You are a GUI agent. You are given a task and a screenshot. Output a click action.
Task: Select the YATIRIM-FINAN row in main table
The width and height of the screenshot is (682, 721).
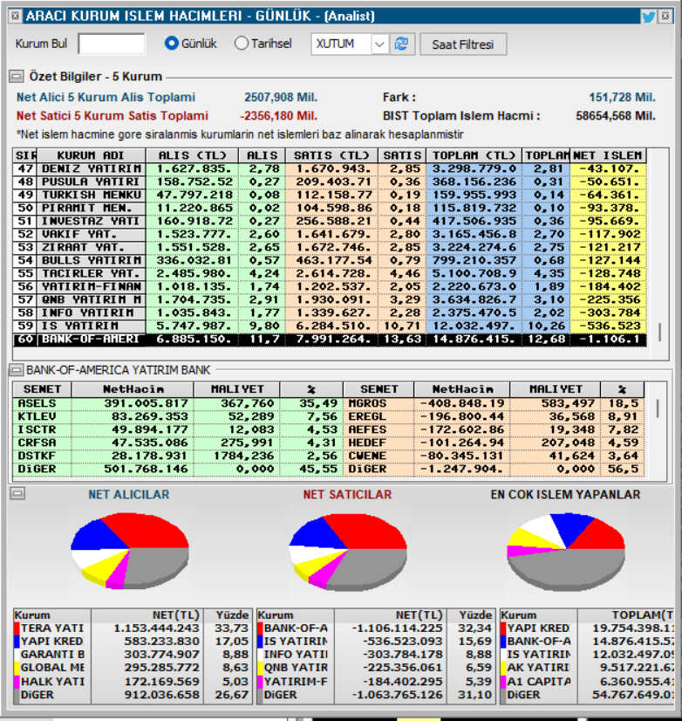[330, 287]
